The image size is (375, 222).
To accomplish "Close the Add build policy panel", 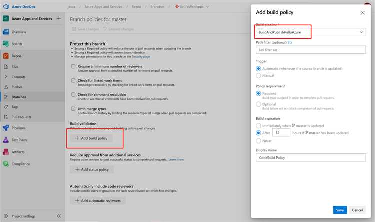I will coord(362,12).
